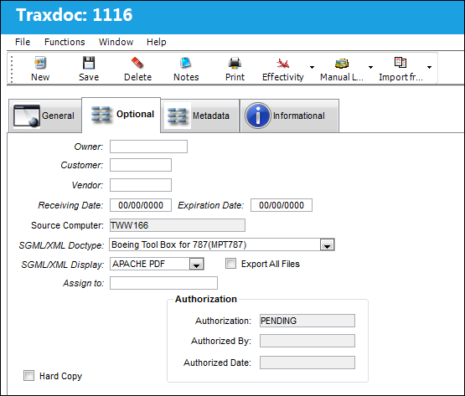
Task: Open Effectivity airplane icon
Action: 282,63
